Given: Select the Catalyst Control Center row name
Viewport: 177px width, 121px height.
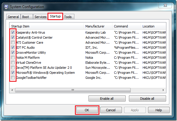Looking at the screenshot, I should (34, 37).
